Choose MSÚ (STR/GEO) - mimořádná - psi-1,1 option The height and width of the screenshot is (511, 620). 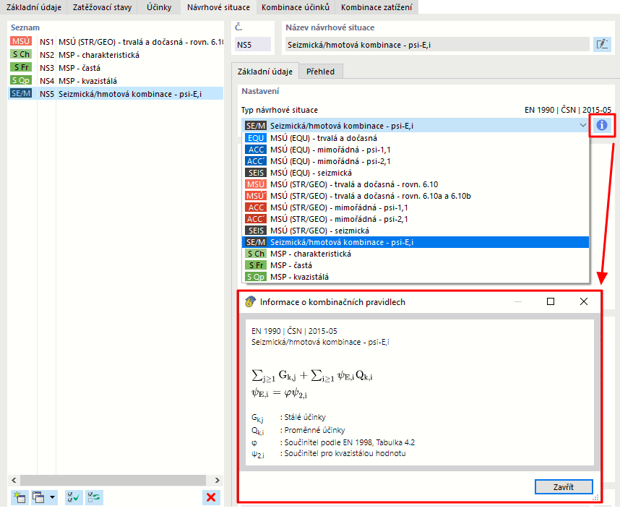point(416,207)
